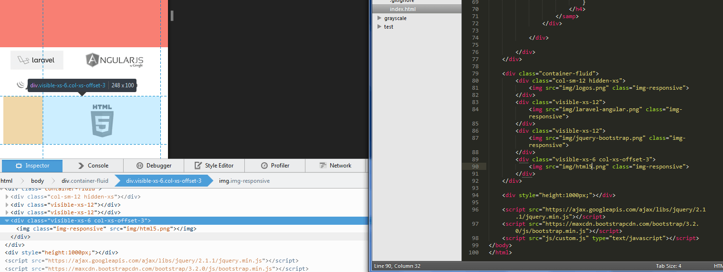Click the Profiler clock icon
This screenshot has height=272, width=723.
tap(264, 166)
